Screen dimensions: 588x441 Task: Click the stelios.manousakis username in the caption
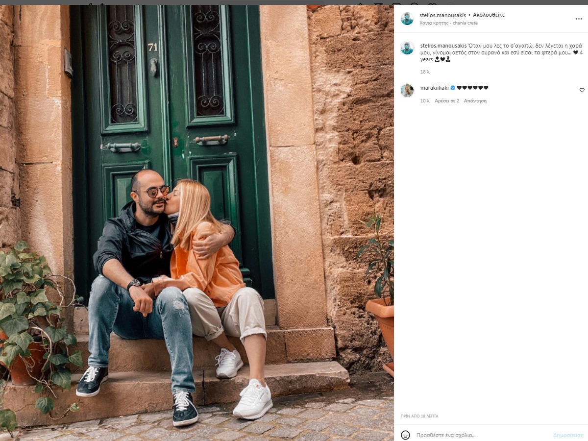(x=443, y=45)
